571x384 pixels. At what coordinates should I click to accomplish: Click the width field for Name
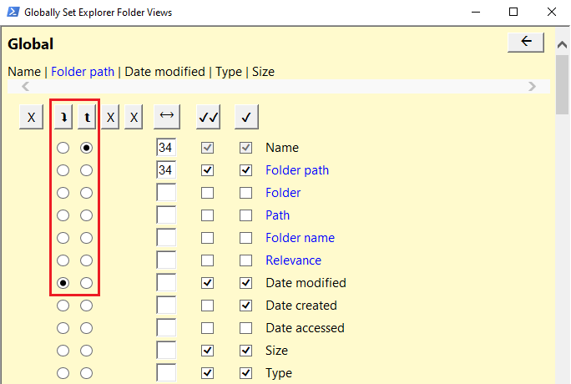pyautogui.click(x=166, y=148)
